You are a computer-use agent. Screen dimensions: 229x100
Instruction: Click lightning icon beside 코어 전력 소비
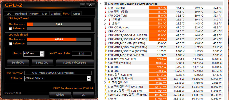(109, 83)
